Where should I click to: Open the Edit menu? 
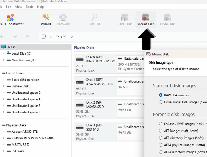tap(9, 7)
